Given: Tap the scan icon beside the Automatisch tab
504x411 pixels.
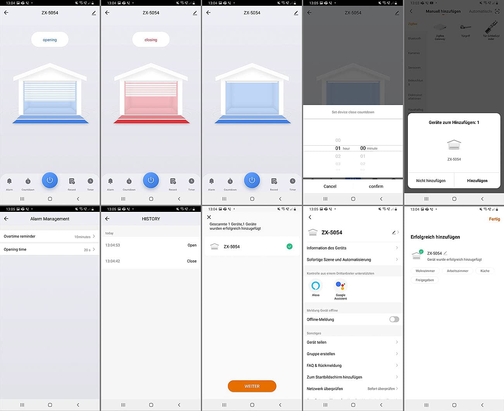Looking at the screenshot, I should coord(497,12).
